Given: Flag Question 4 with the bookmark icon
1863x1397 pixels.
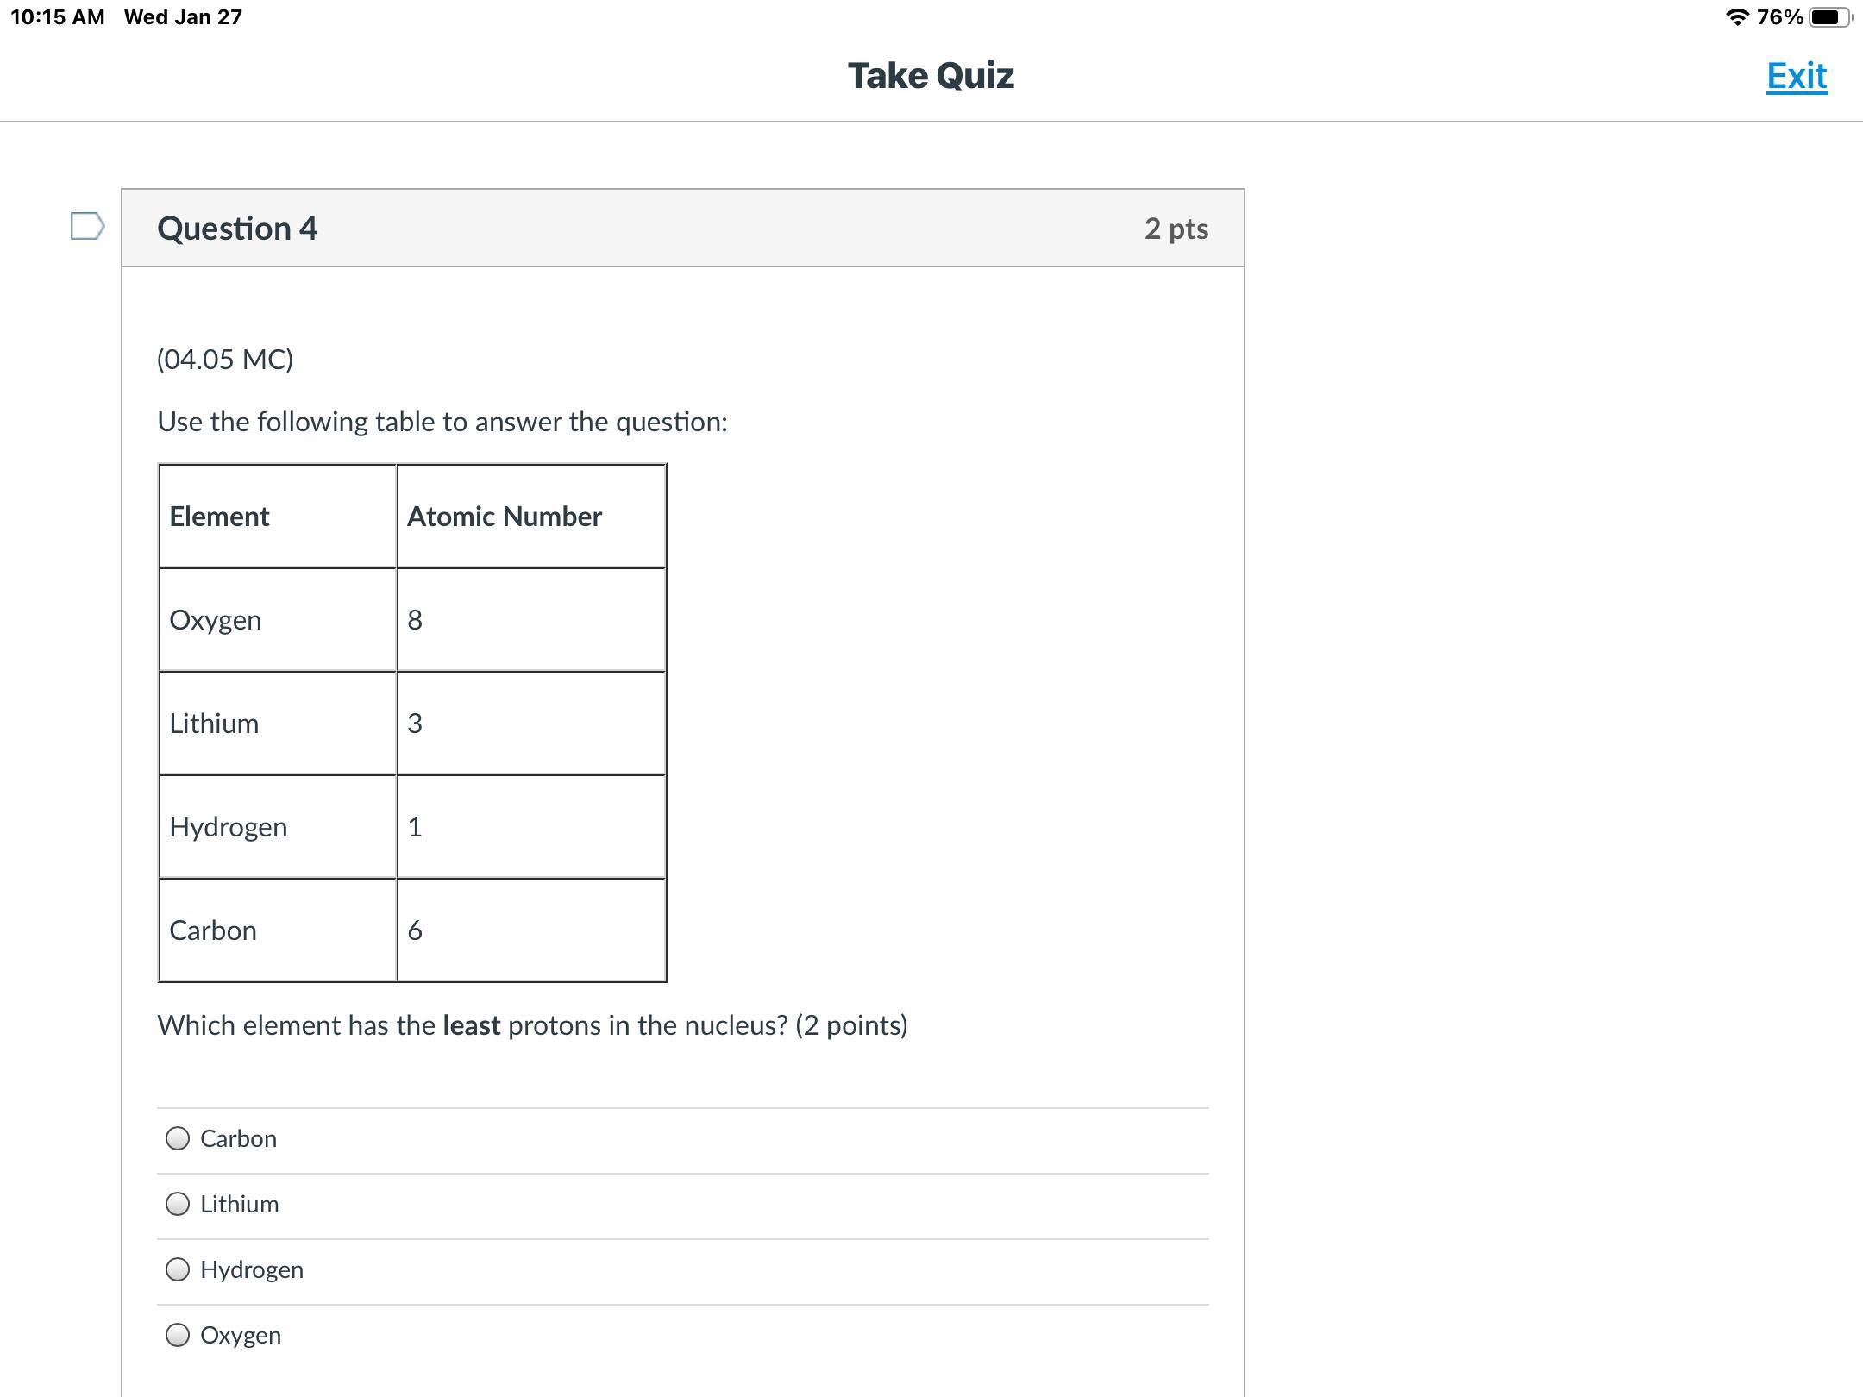Looking at the screenshot, I should pos(87,226).
